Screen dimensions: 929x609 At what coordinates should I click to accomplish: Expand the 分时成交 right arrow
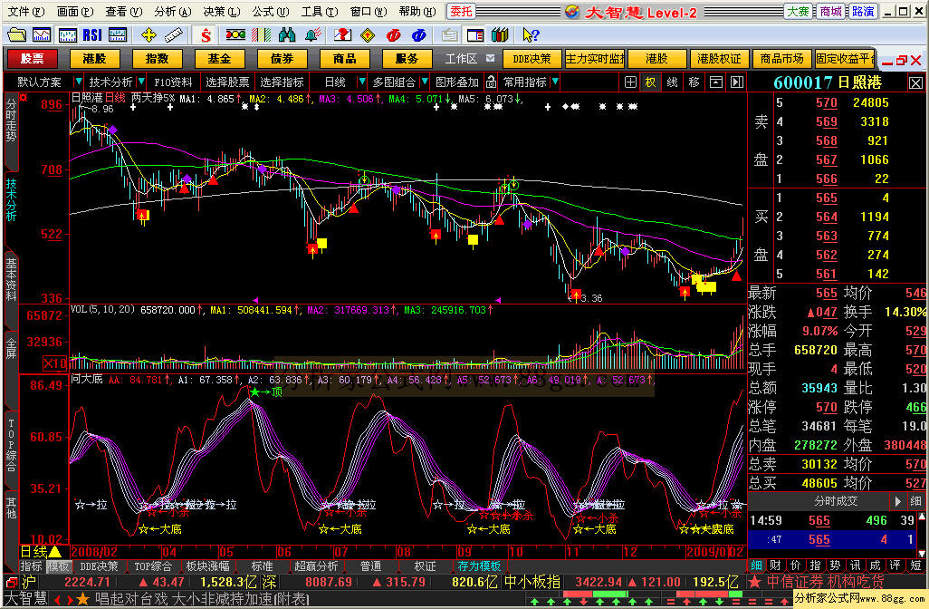pos(897,502)
